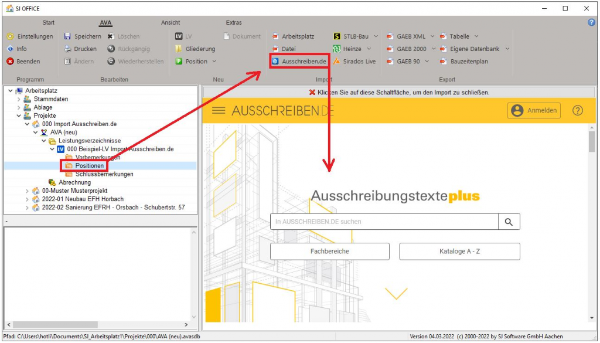The image size is (600, 343).
Task: Click the Anmelden button
Action: (534, 110)
